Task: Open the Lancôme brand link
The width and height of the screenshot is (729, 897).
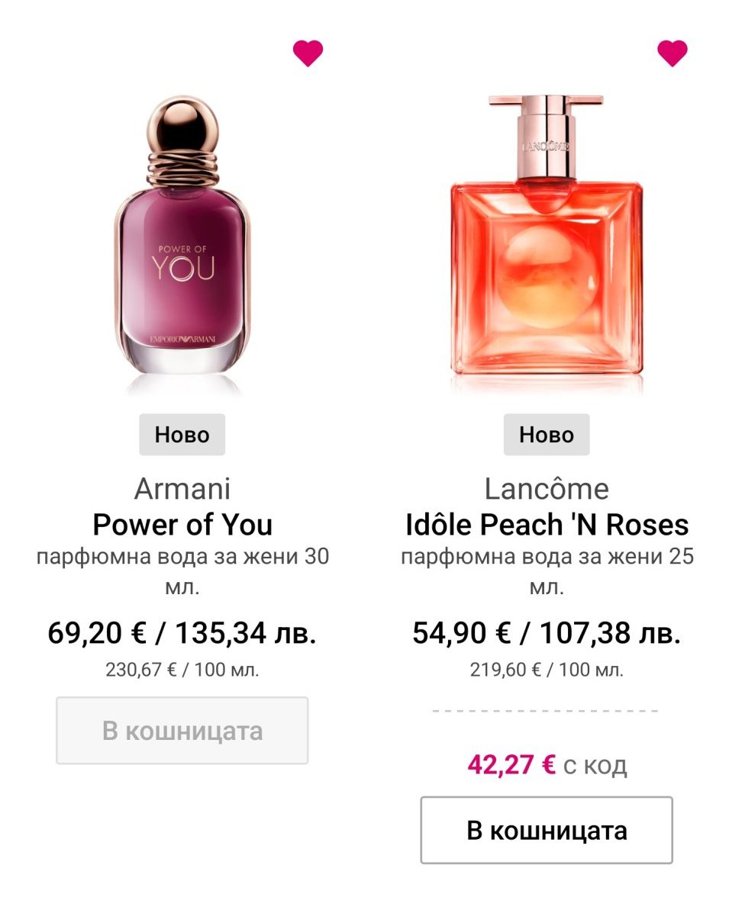Action: click(x=547, y=488)
